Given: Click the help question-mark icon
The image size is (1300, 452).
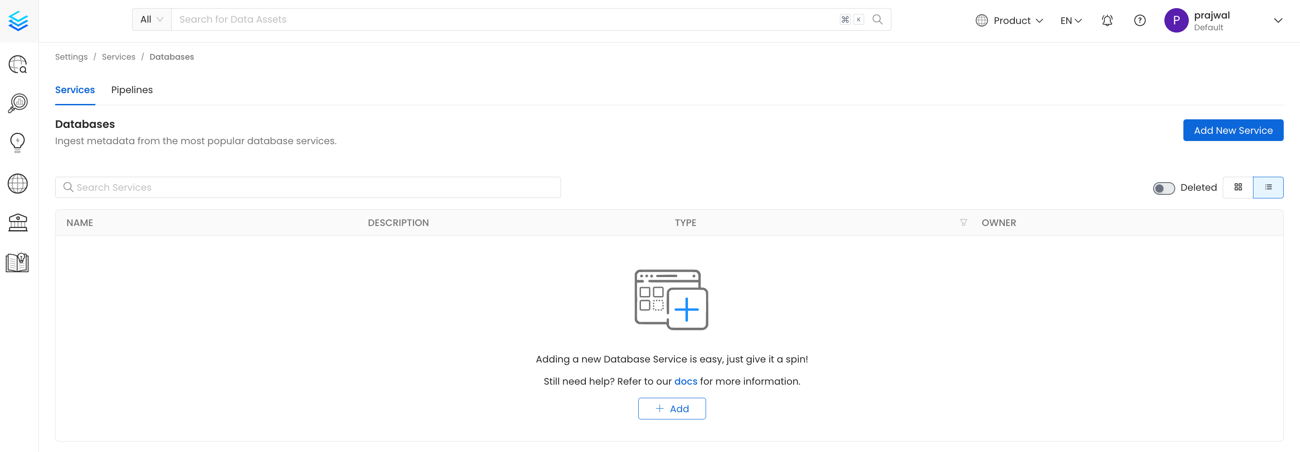Looking at the screenshot, I should (x=1139, y=20).
